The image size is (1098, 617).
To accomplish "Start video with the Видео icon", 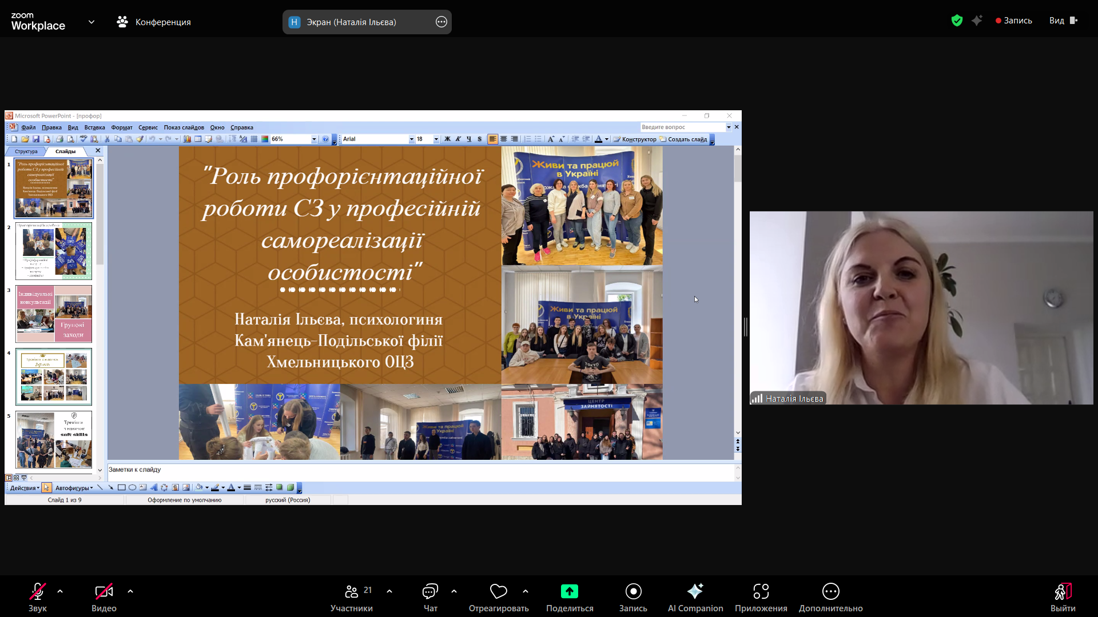I will click(104, 591).
